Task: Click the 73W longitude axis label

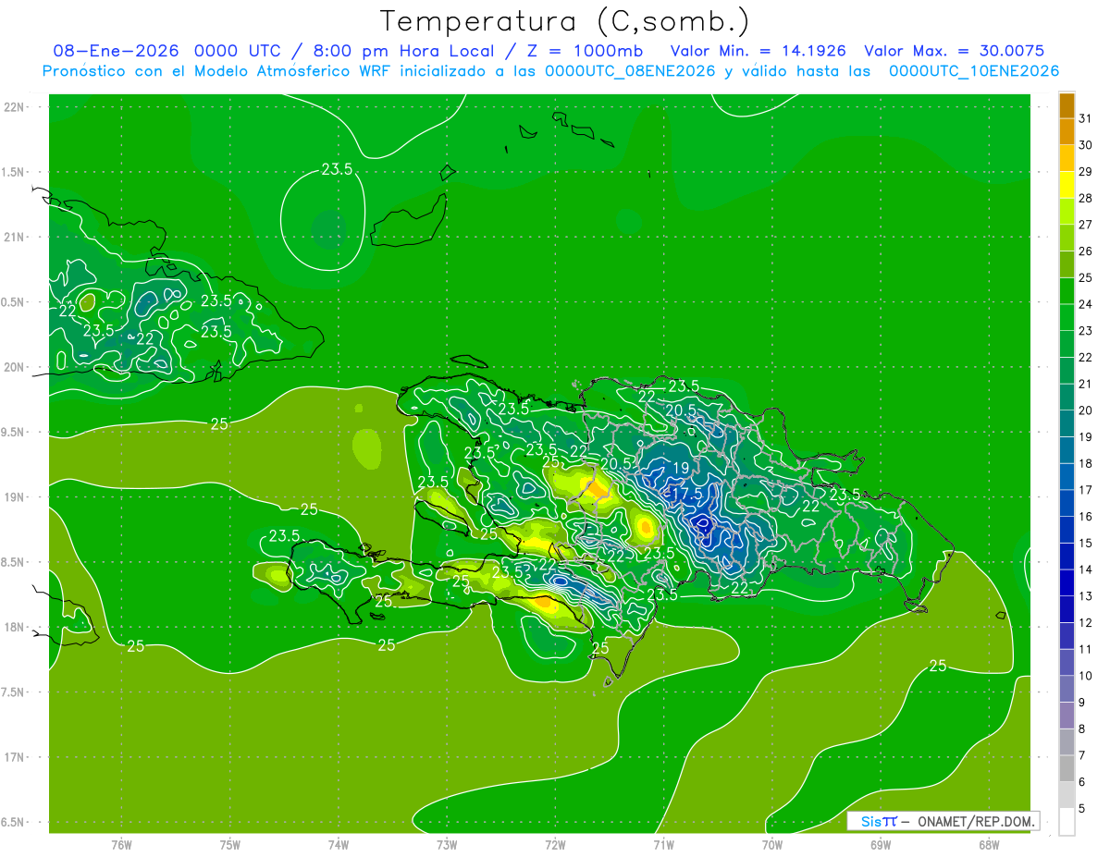Action: (447, 845)
